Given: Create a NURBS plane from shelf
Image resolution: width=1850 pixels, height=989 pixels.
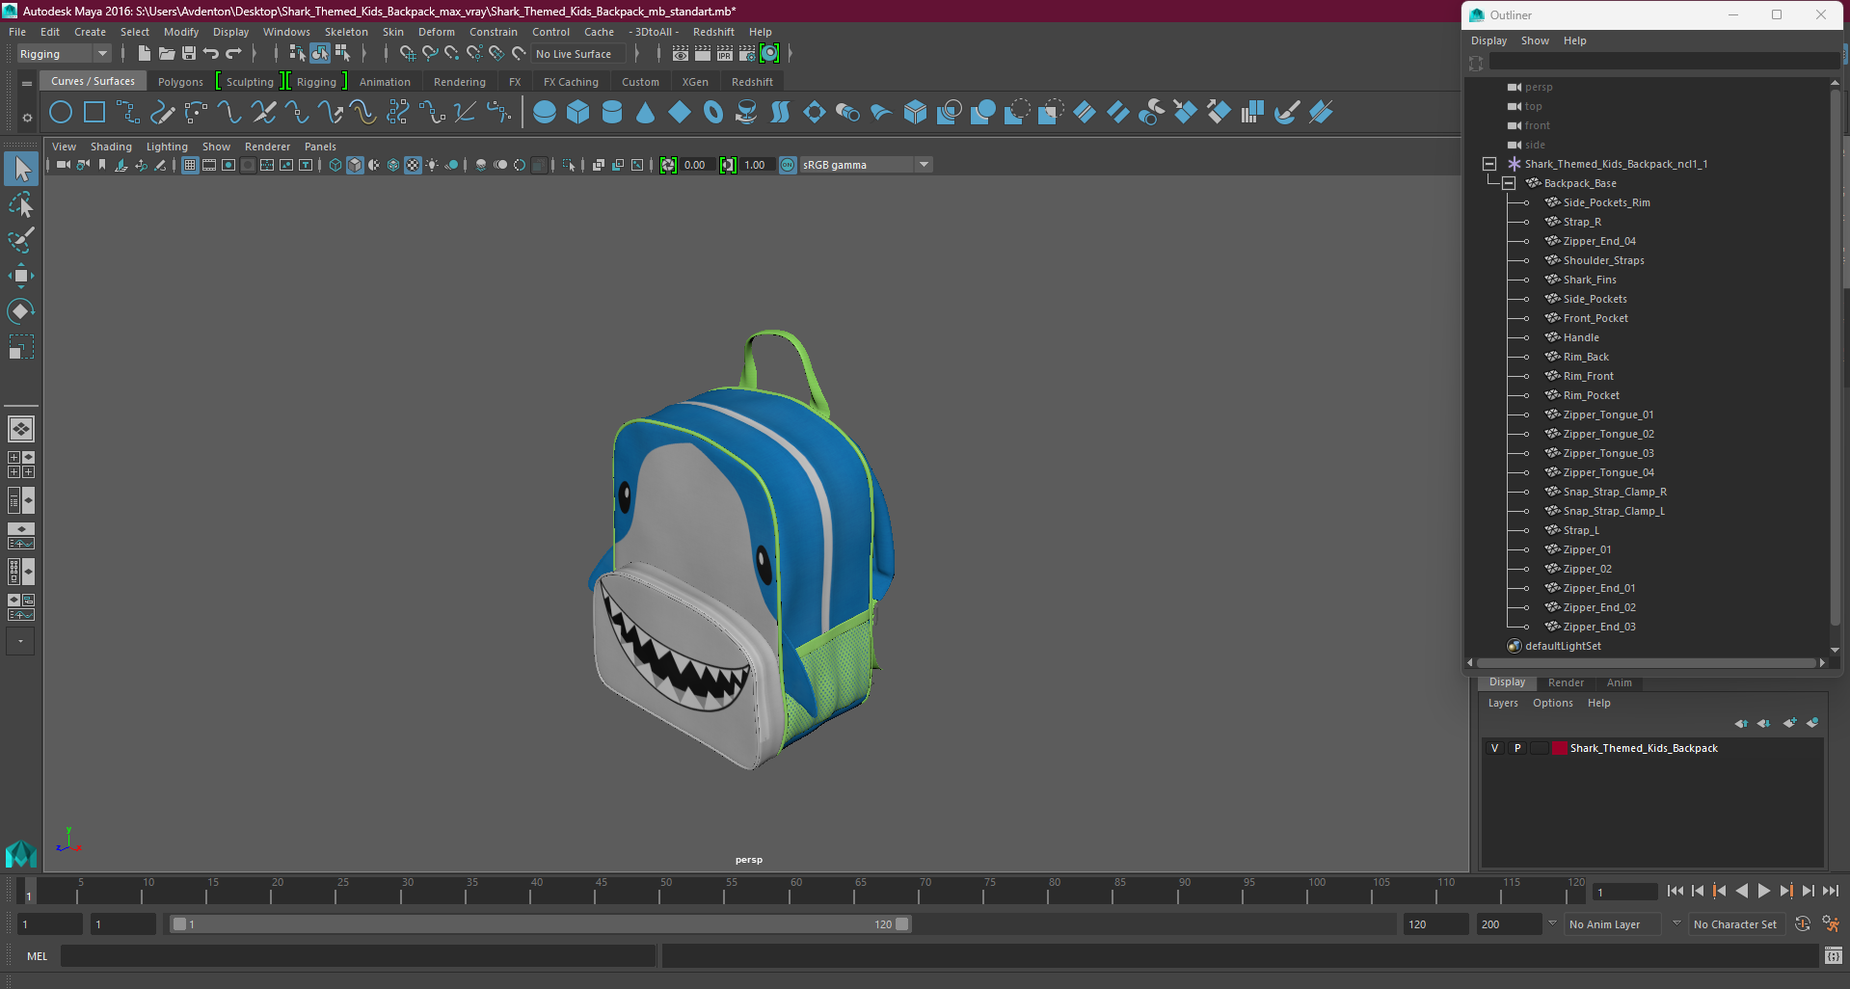Looking at the screenshot, I should click(680, 113).
